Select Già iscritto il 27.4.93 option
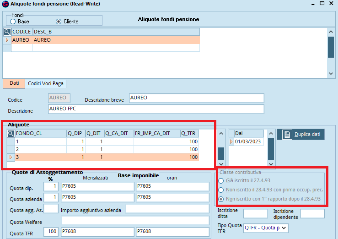The width and height of the screenshot is (338, 239). click(x=221, y=181)
